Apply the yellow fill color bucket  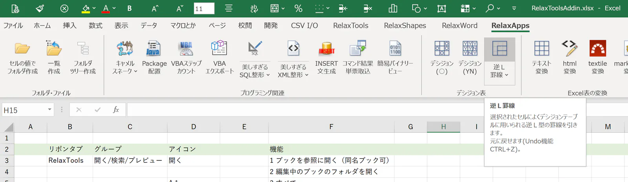click(x=86, y=8)
